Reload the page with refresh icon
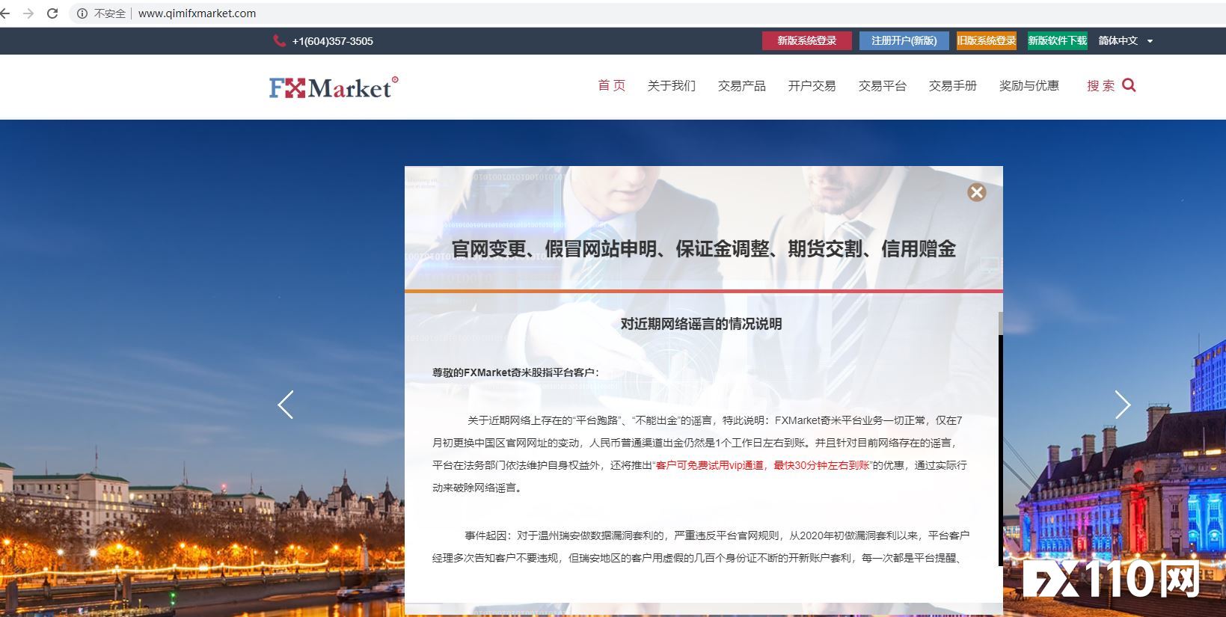1226x617 pixels. [52, 13]
